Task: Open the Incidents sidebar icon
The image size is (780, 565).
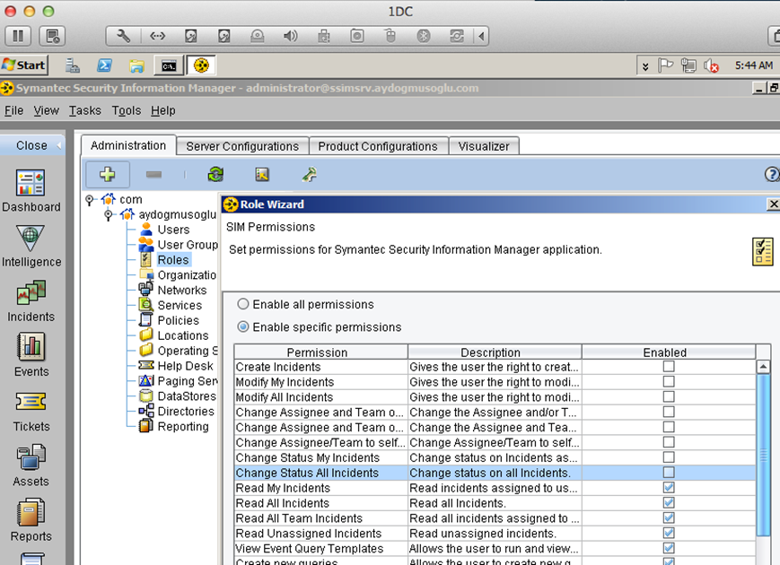Action: point(31,292)
